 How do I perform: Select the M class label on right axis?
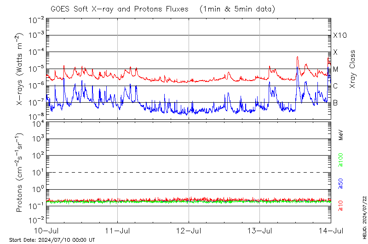click(x=336, y=69)
